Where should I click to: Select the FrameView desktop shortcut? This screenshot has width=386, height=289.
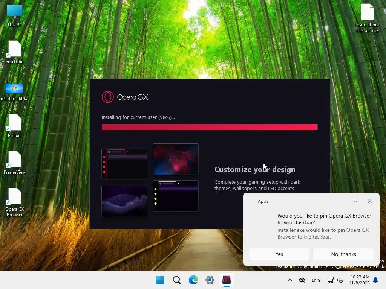click(15, 163)
